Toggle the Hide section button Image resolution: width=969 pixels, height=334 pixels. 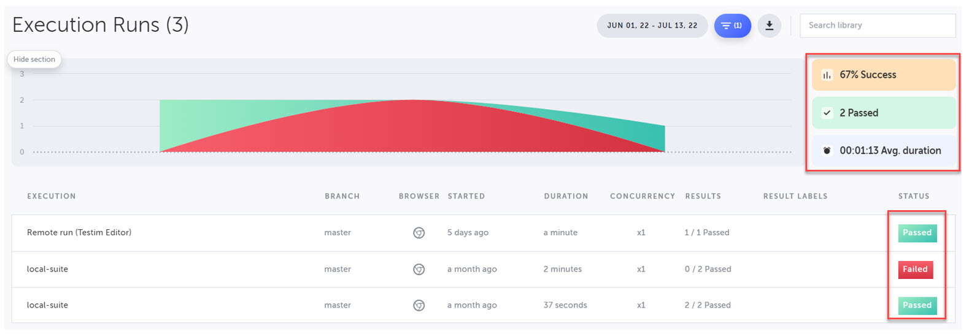point(34,59)
